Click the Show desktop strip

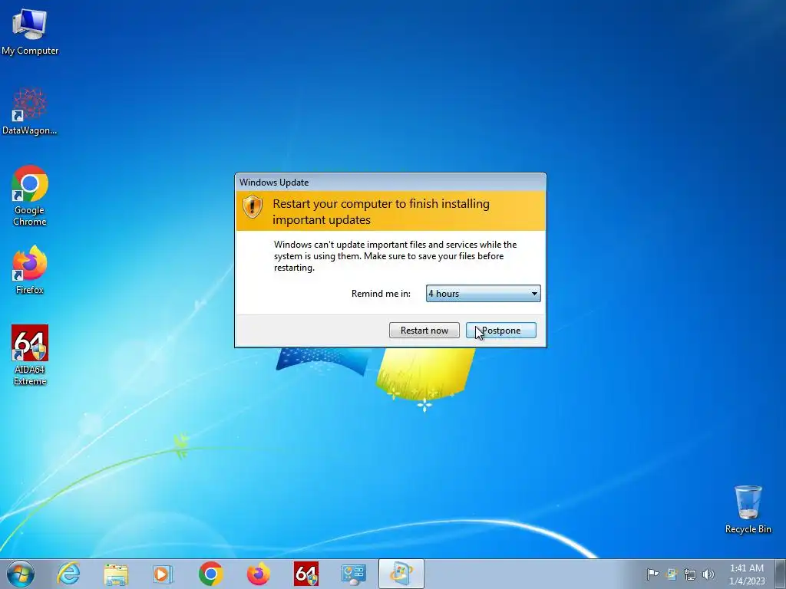tap(781, 574)
